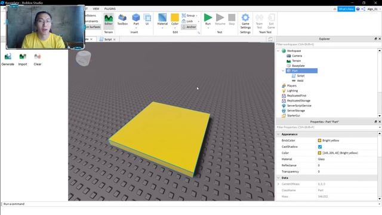Open the Color picker swatch in ribbon
The image size is (382, 215).
tap(175, 17)
